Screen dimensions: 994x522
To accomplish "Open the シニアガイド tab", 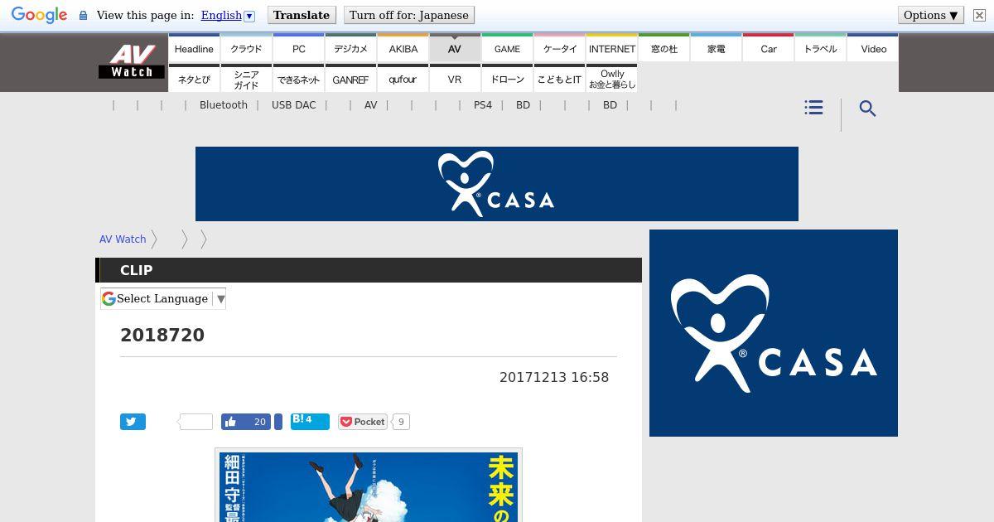I will tap(246, 79).
